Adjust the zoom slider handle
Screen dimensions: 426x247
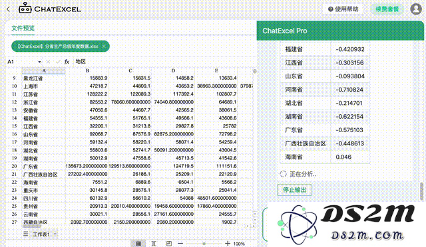(204, 244)
